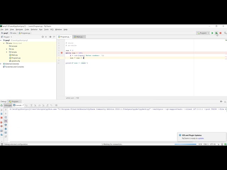
Task: Select Scratches and Consoles node
Action: 13,67
